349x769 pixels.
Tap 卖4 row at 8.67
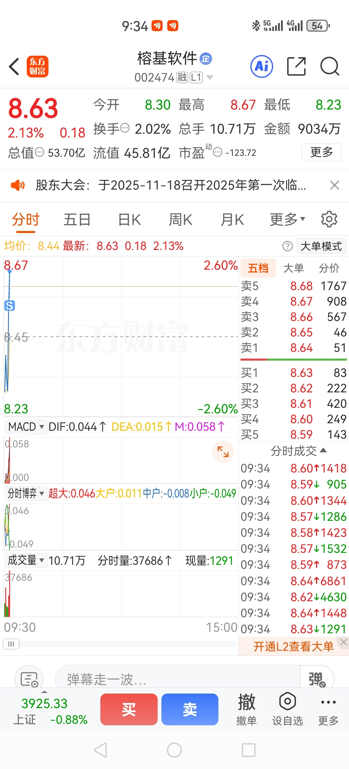coord(293,301)
